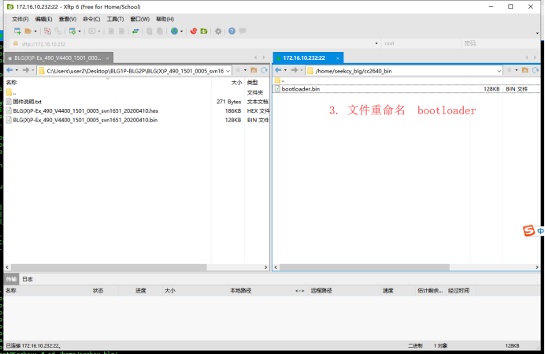Click the first grayed copy document icon

pyautogui.click(x=150, y=32)
